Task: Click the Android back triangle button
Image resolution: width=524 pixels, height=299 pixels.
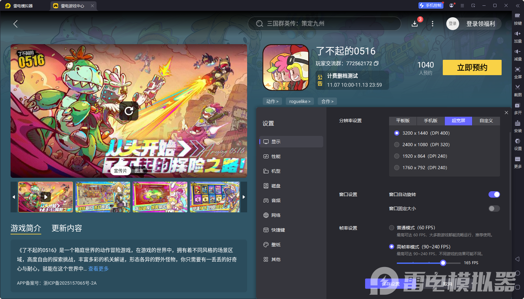Action: pos(518,259)
